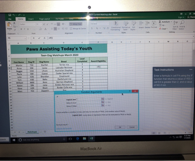
Task: Toggle Bottom Align vertical alignment
Action: [58, 24]
